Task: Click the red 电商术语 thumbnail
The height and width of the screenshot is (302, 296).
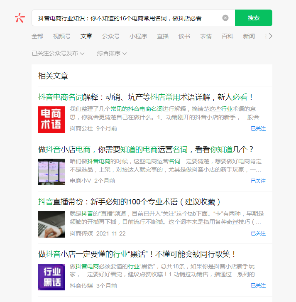Action: [51, 120]
